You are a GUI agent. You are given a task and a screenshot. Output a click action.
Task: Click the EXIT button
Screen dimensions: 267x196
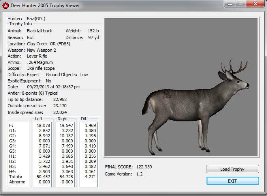pyautogui.click(x=233, y=181)
